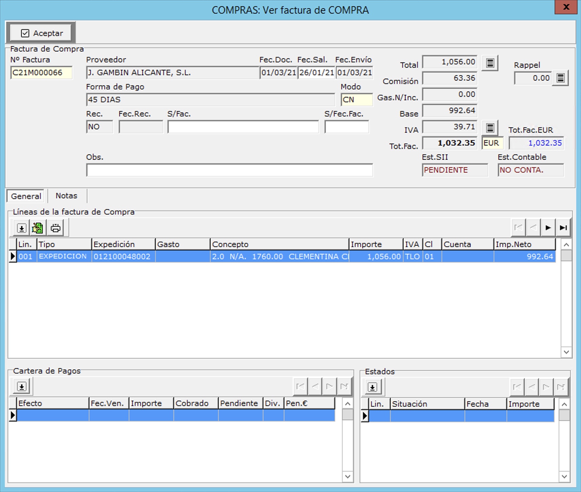The height and width of the screenshot is (492, 581).
Task: Go to next invoice line record
Action: tap(548, 228)
